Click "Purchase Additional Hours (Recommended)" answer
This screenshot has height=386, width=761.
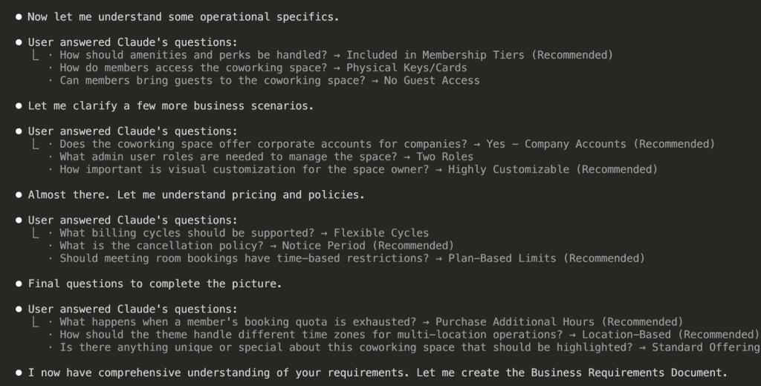[559, 322]
